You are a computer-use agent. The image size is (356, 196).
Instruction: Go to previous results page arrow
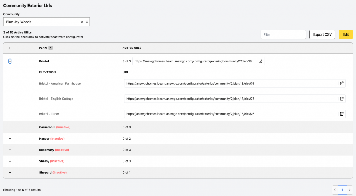335,190
